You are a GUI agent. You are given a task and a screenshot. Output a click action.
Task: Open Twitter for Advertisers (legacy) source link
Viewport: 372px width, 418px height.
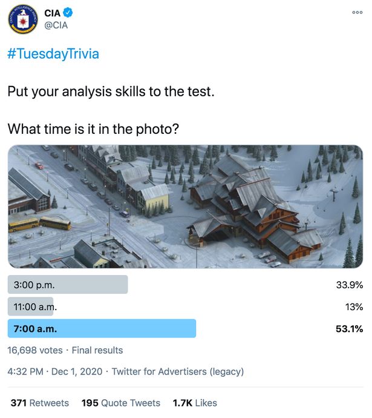click(x=177, y=371)
